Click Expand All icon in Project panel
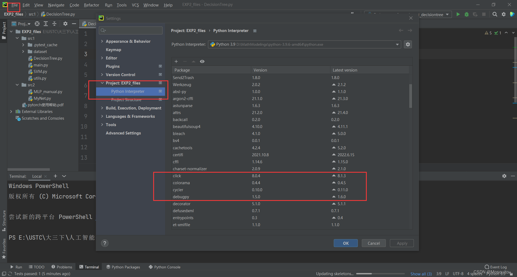 46,24
